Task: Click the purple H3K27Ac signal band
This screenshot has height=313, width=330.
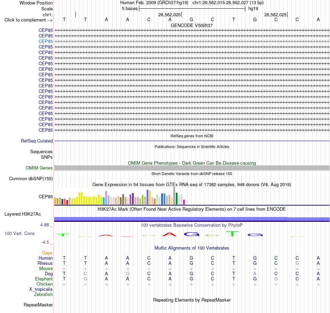Action: 192,219
